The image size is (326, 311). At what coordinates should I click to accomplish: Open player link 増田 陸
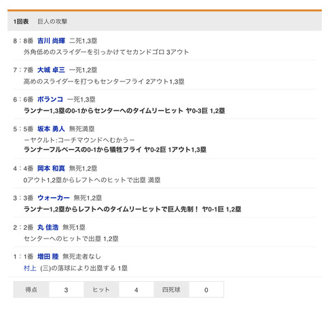pyautogui.click(x=48, y=256)
